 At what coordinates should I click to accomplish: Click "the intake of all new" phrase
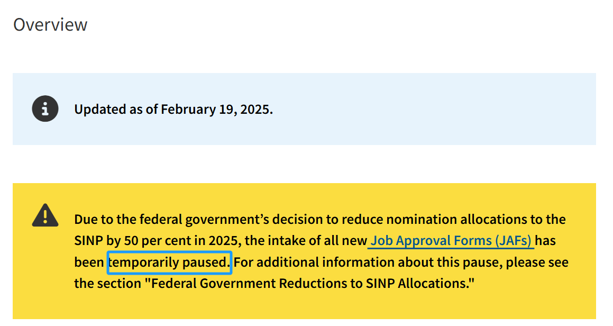306,241
